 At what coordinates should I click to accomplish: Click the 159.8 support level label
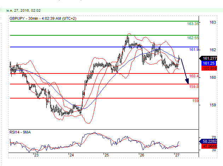coord(194,87)
